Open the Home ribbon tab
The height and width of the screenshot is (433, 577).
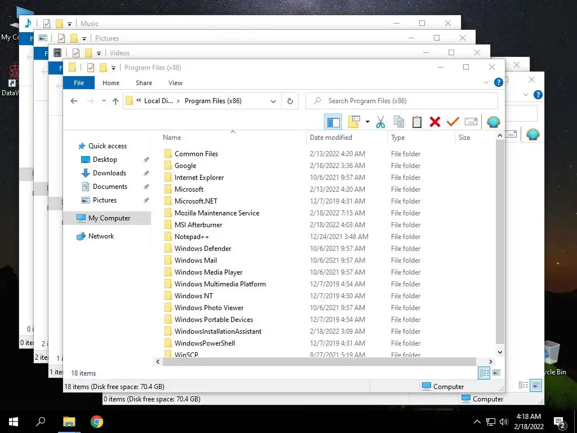point(111,83)
